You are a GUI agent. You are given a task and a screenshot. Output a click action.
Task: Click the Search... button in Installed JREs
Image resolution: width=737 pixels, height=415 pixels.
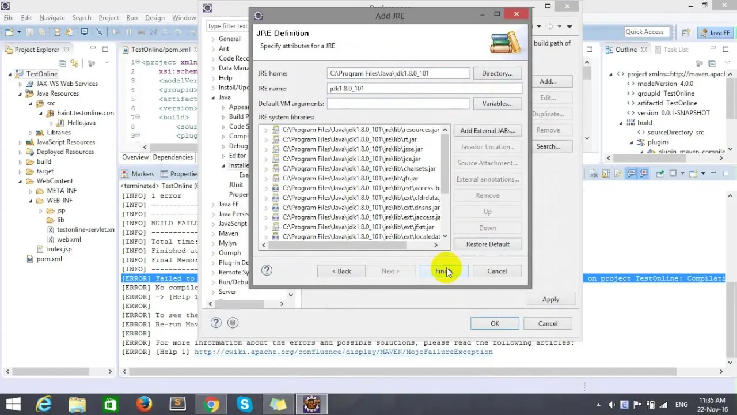(548, 146)
